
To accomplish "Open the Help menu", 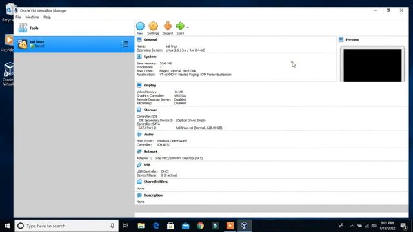I will [x=47, y=17].
